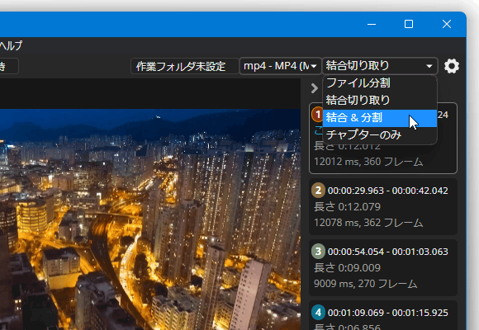The width and height of the screenshot is (479, 330).
Task: Select ファイル分割 in the dropdown list
Action: (380, 83)
